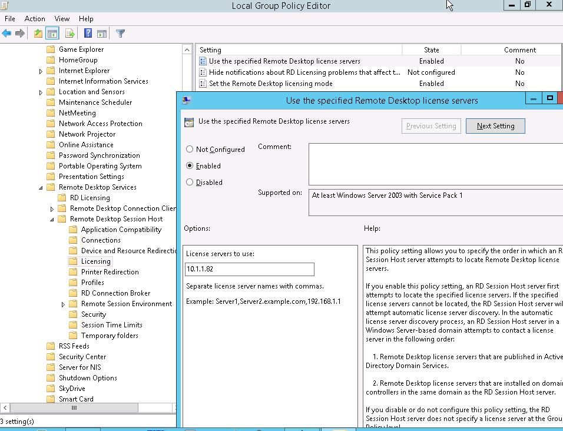Toggle Show/Hide Console Tree toolbar icon
This screenshot has width=563, height=431.
52,34
